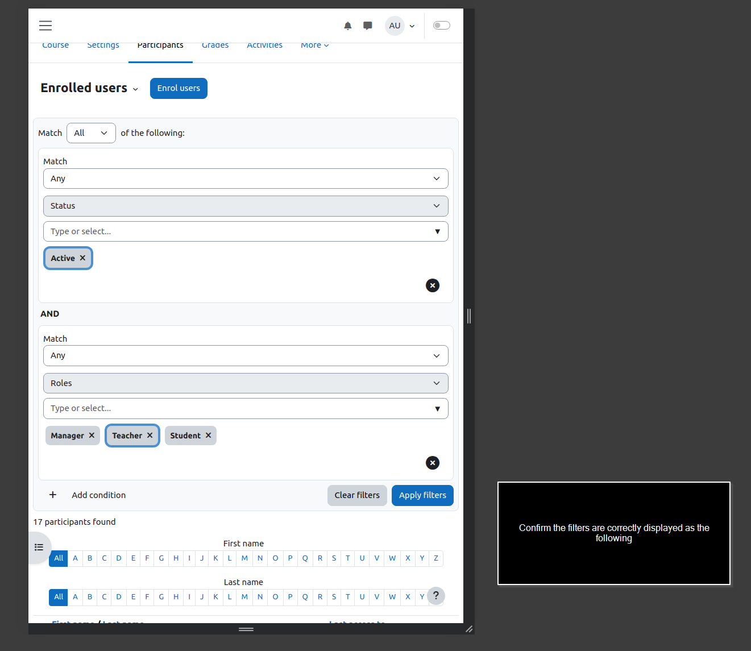The width and height of the screenshot is (751, 651).
Task: Delete the Roles filter condition
Action: 433,463
